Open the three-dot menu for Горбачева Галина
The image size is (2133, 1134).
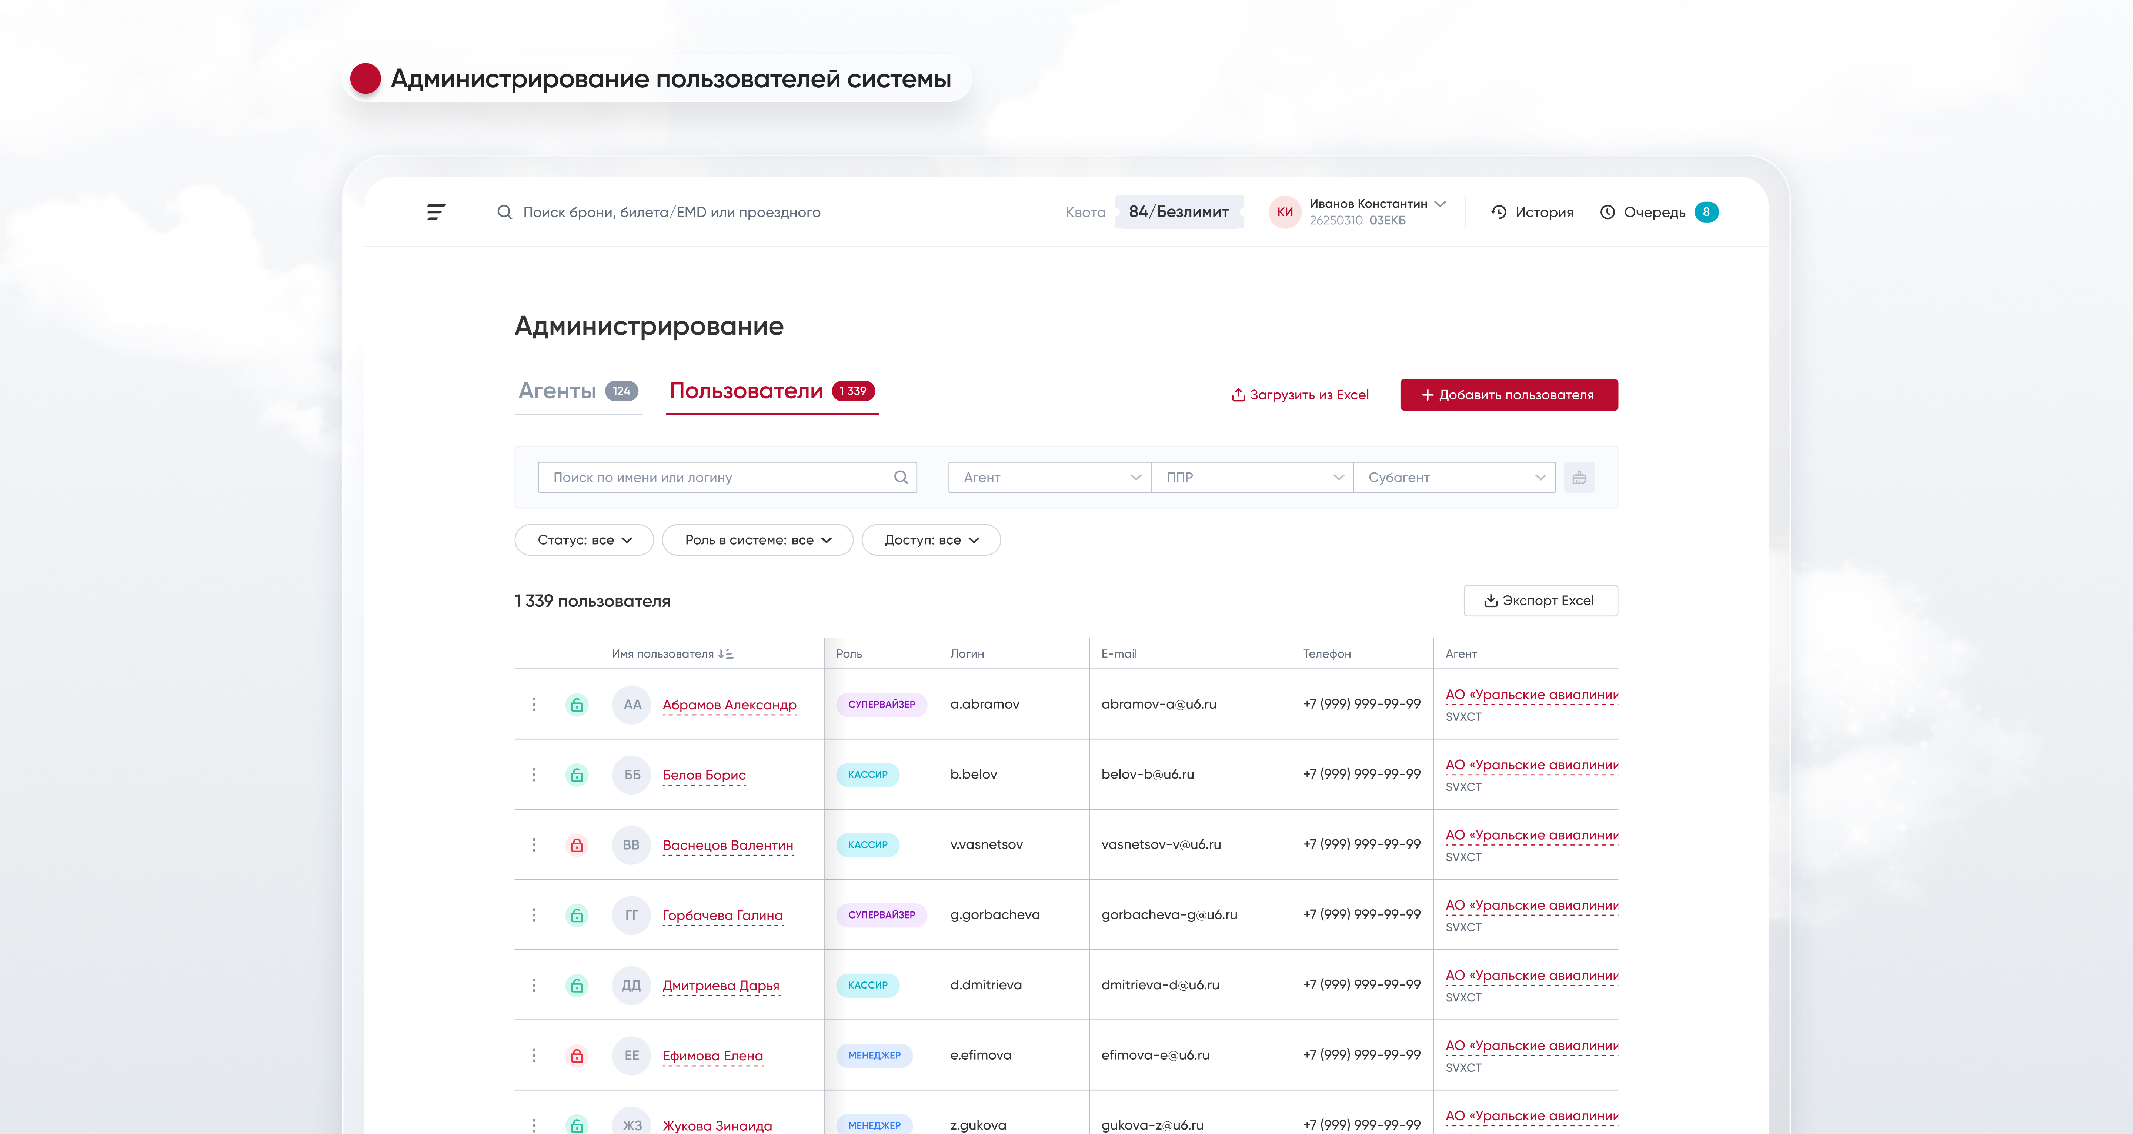534,915
